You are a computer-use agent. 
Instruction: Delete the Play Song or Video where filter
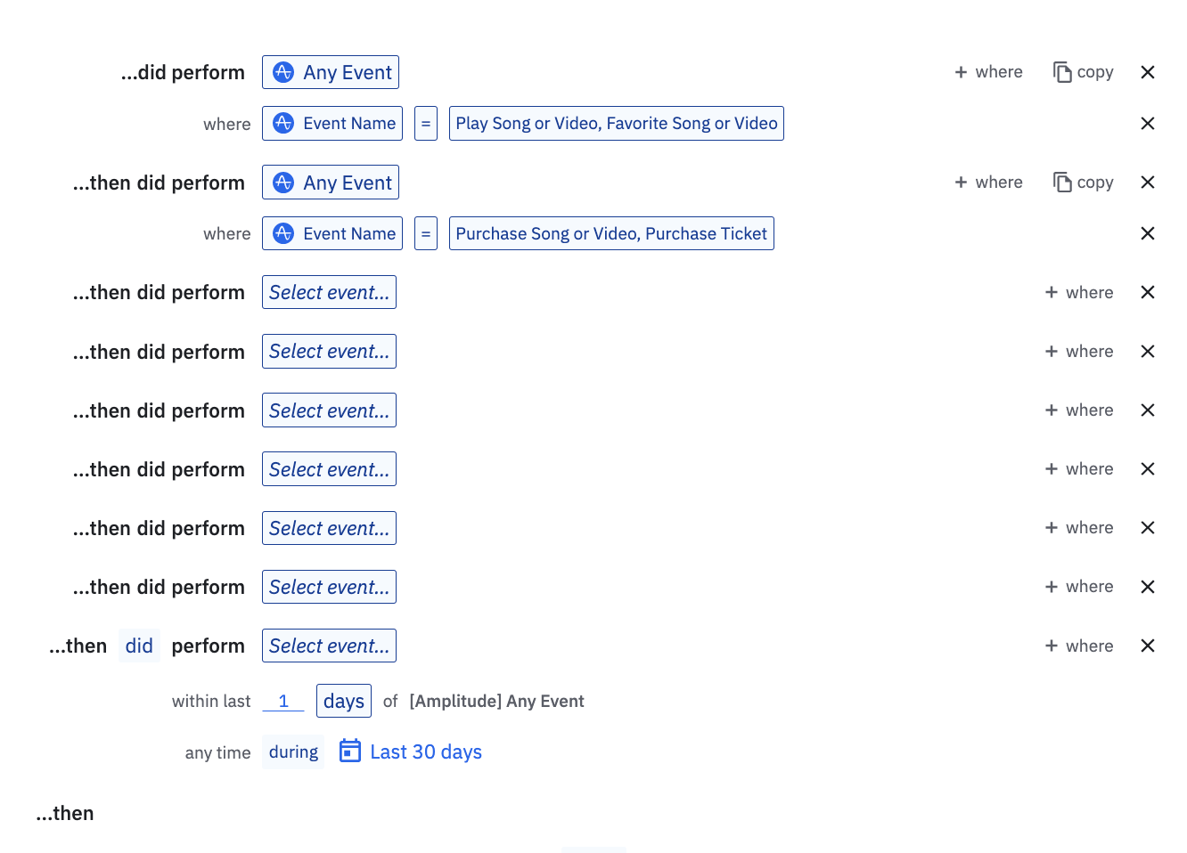click(1148, 124)
